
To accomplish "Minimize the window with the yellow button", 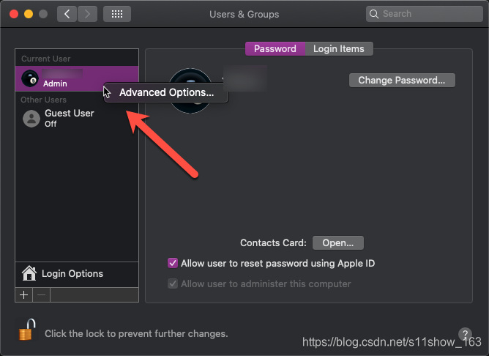I will (29, 14).
